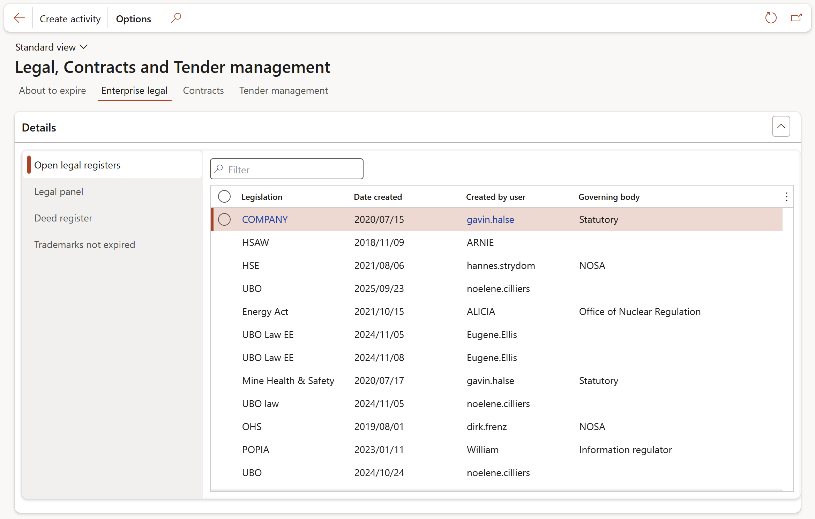
Task: Open the Options menu
Action: pos(133,19)
